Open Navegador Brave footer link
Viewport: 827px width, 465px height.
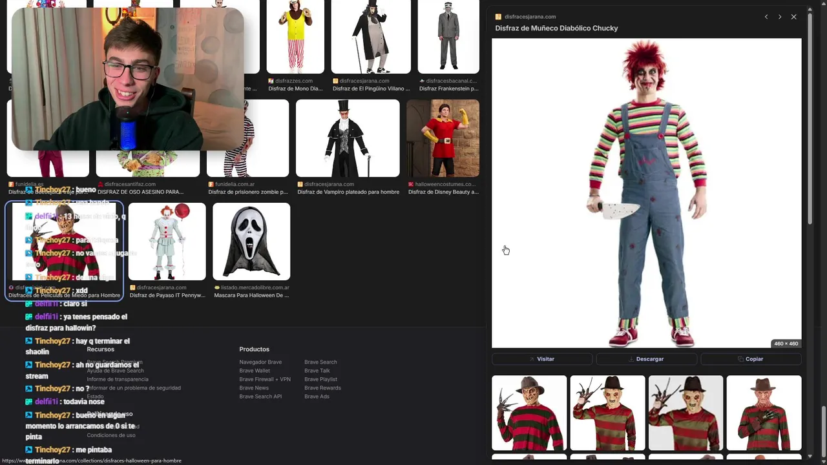pyautogui.click(x=260, y=362)
